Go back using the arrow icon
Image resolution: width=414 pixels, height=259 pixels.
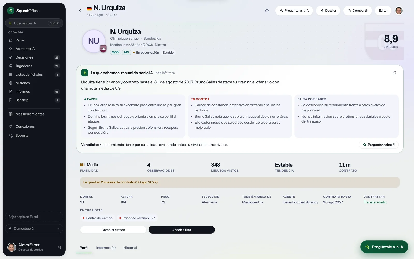click(x=80, y=11)
